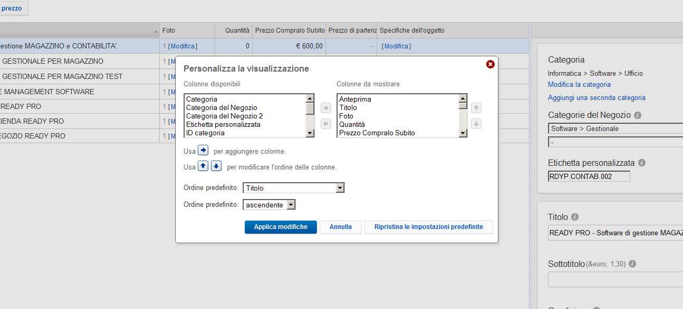Select Quantità in columns to show list
683x309 pixels.
(x=352, y=124)
